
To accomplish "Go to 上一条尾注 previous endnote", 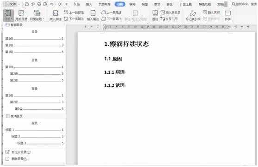I will click(111, 12).
